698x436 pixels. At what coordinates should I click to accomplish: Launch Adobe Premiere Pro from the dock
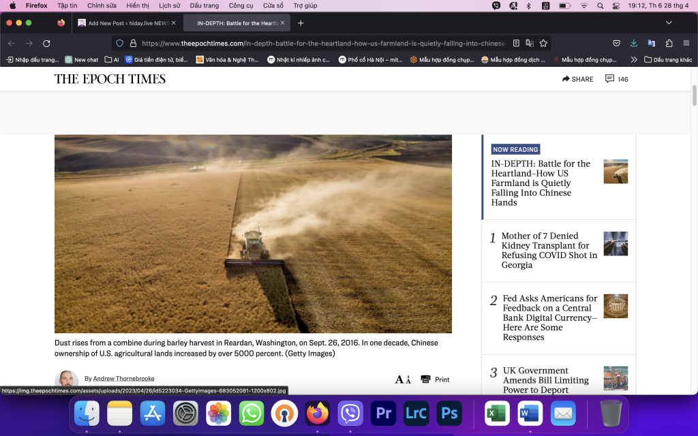tap(383, 414)
